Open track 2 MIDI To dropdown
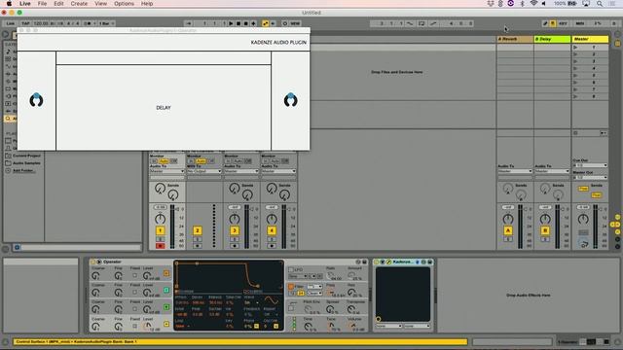The width and height of the screenshot is (623, 350). [x=203, y=171]
